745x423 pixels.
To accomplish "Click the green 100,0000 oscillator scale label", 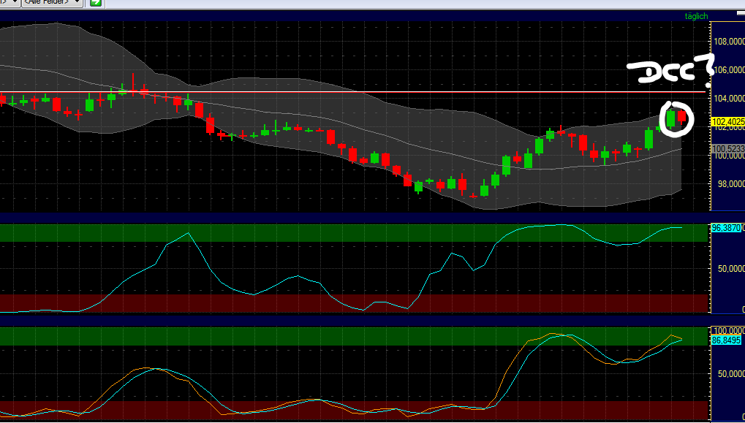I will click(x=726, y=329).
